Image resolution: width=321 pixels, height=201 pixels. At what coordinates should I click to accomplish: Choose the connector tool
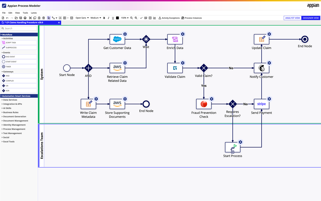point(53,18)
